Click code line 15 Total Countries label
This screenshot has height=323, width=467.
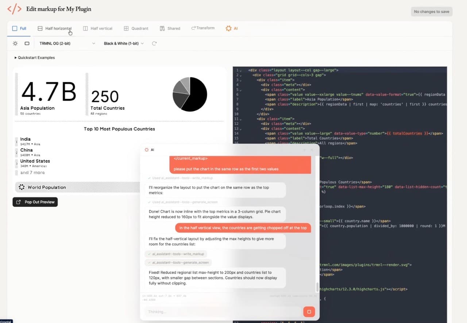tap(309, 138)
